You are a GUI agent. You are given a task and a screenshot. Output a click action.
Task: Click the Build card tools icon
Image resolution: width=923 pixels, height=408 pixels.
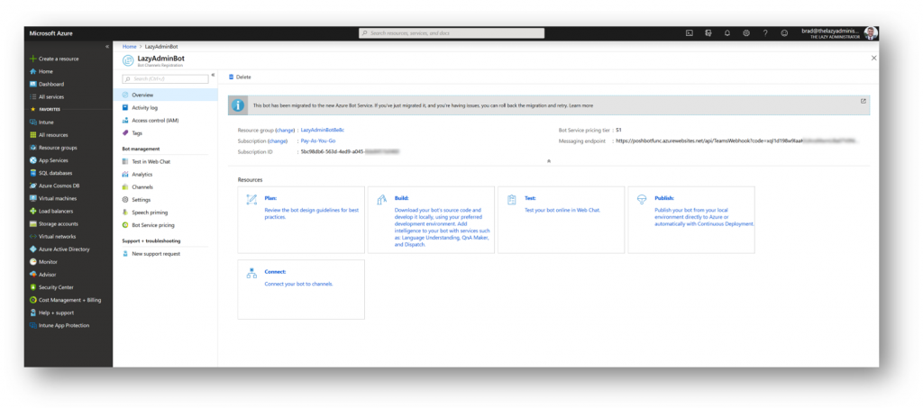click(381, 200)
